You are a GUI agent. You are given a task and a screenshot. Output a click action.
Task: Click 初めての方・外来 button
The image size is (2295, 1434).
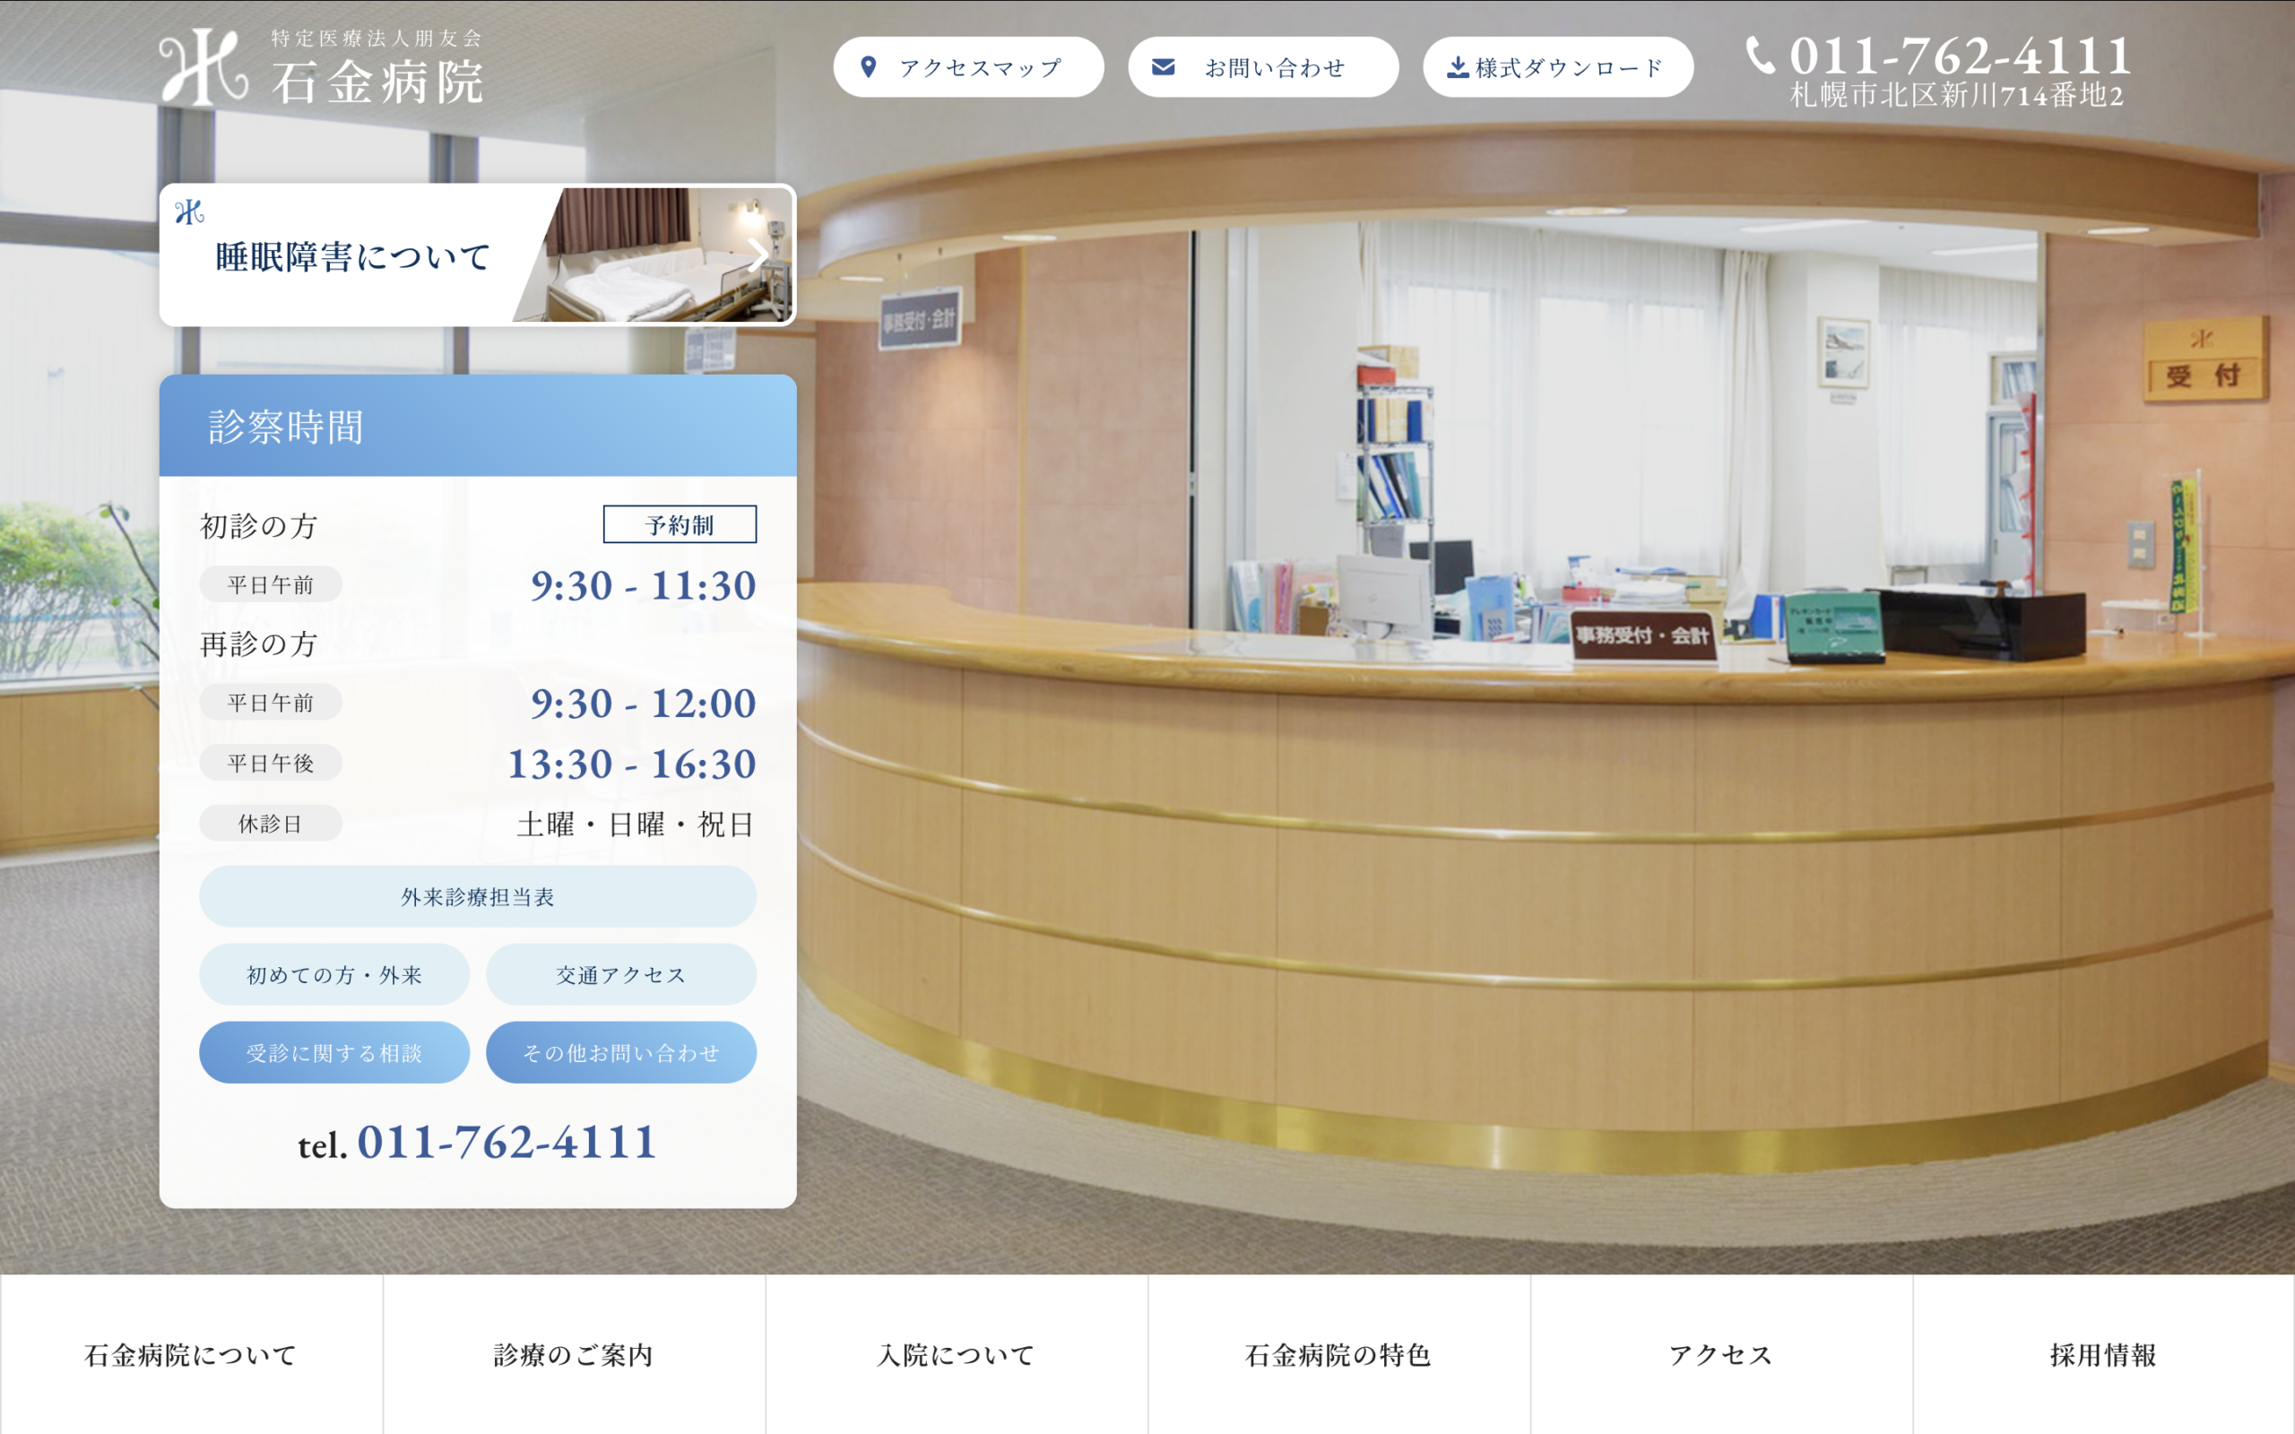pos(333,975)
